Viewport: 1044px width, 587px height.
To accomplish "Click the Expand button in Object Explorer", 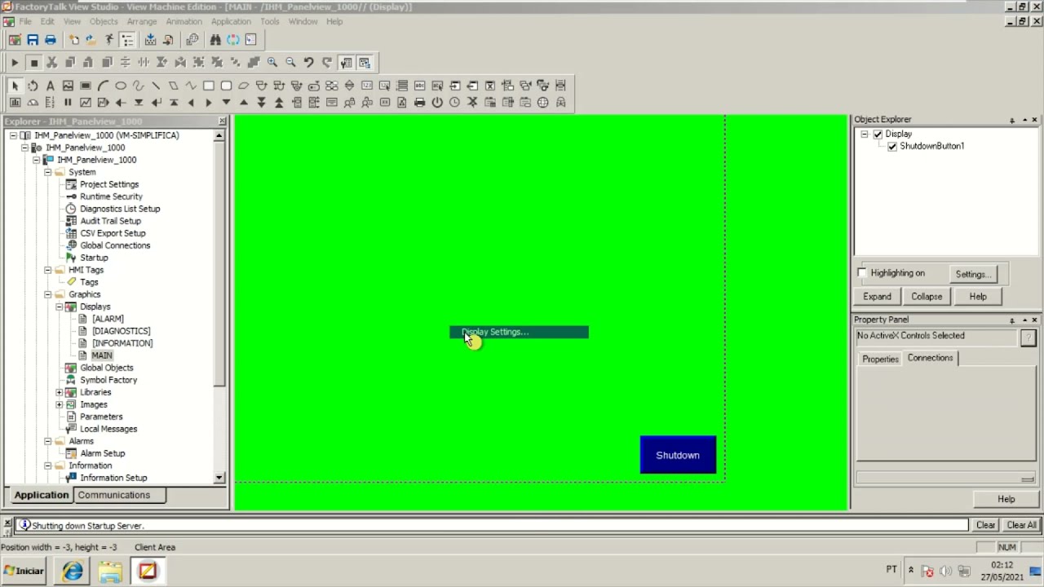I will 877,297.
